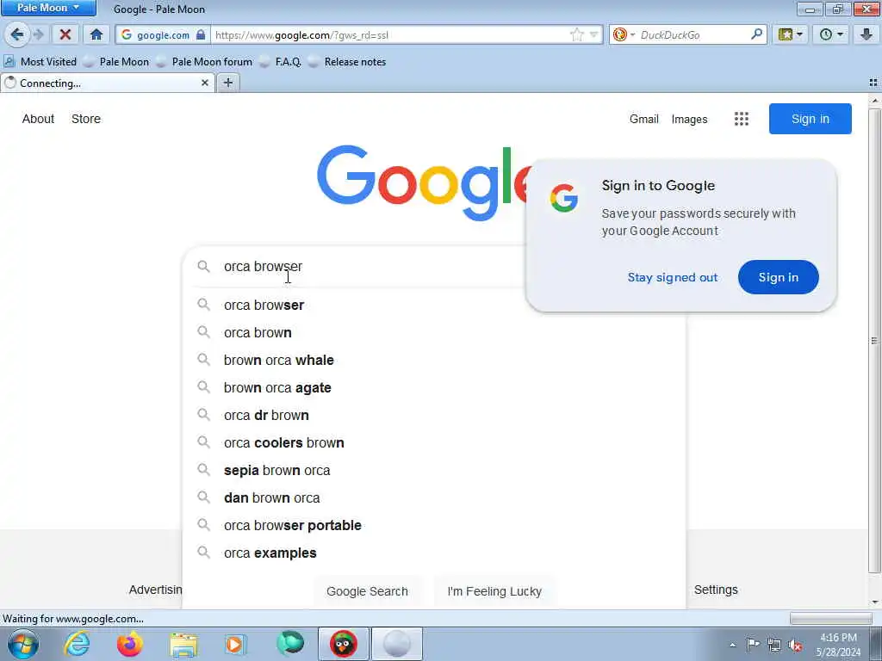
Task: Close the Connecting... tab
Action: (x=205, y=83)
